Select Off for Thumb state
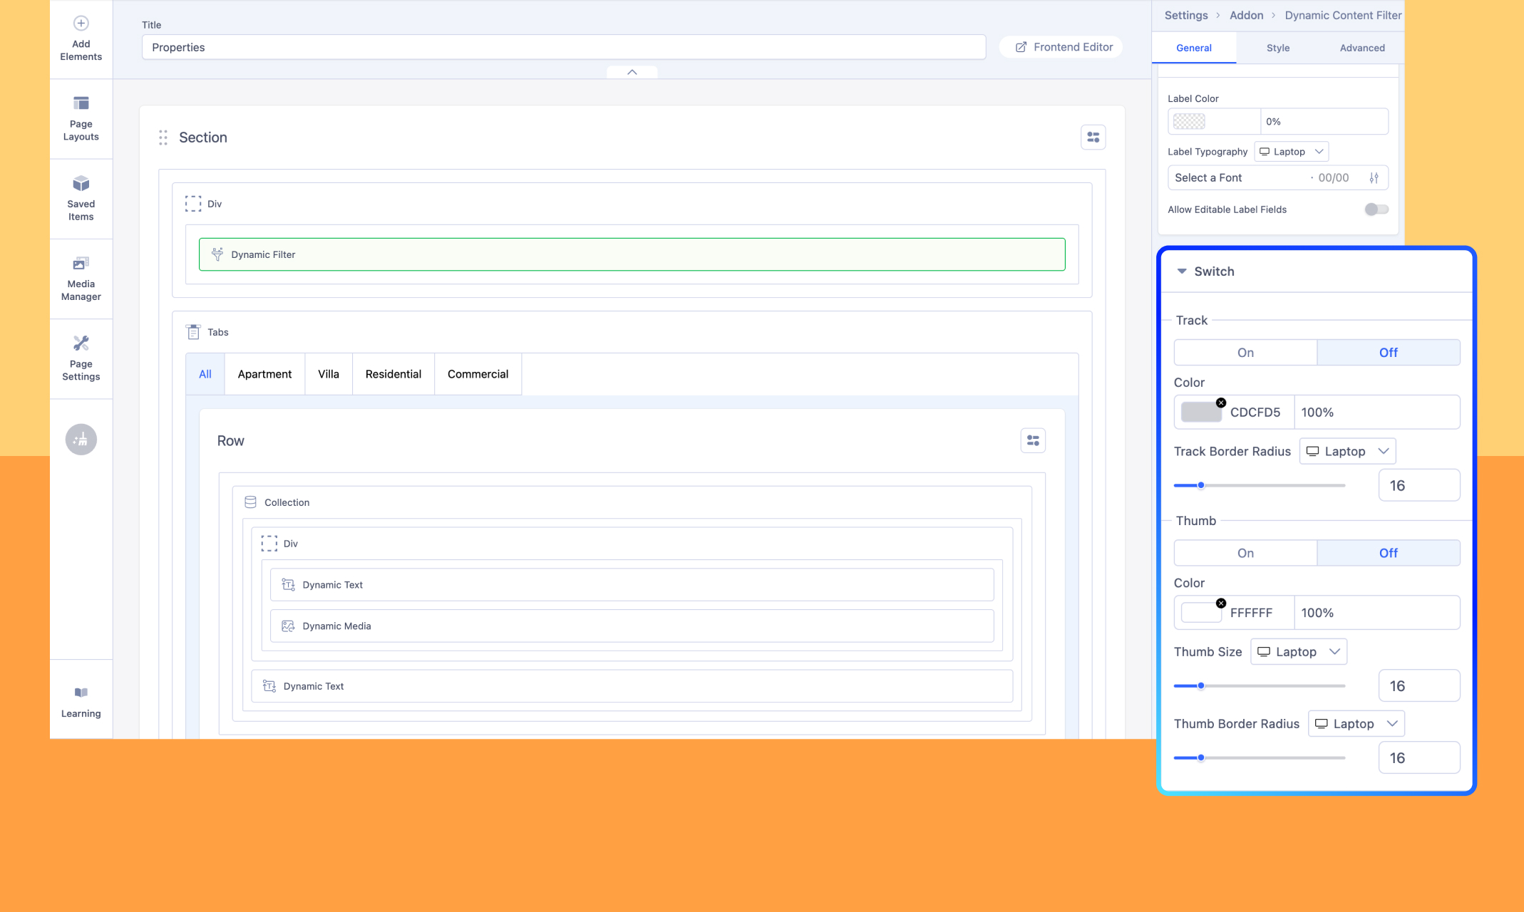 [1387, 553]
